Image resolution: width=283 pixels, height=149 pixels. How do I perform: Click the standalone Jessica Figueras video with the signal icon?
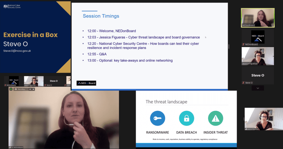point(264,119)
